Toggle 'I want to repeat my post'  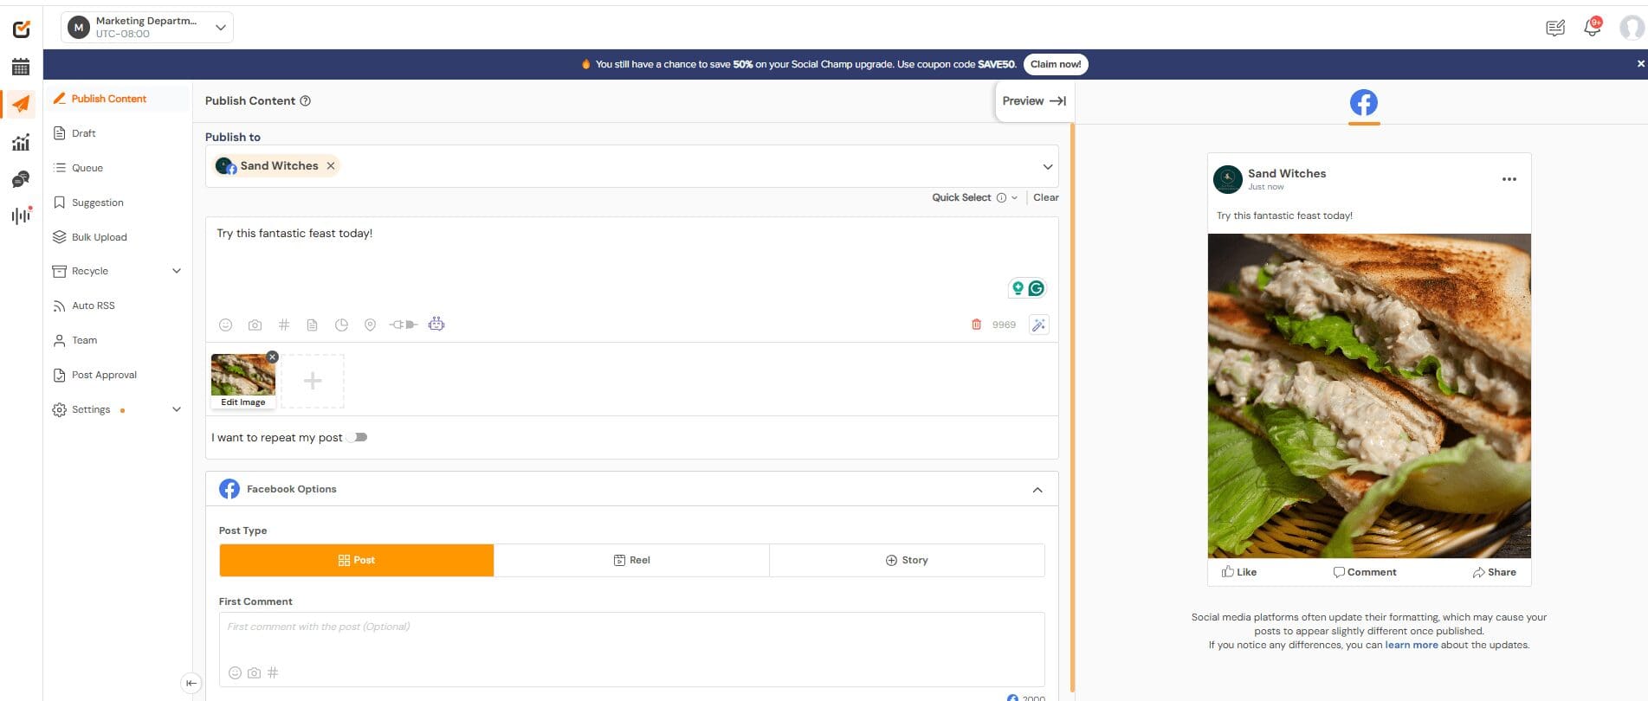click(x=358, y=437)
